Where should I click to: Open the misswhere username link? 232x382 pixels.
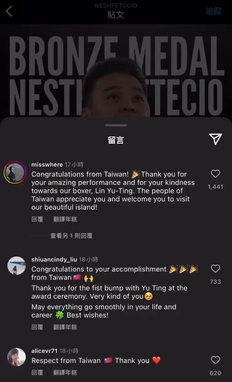[47, 165]
